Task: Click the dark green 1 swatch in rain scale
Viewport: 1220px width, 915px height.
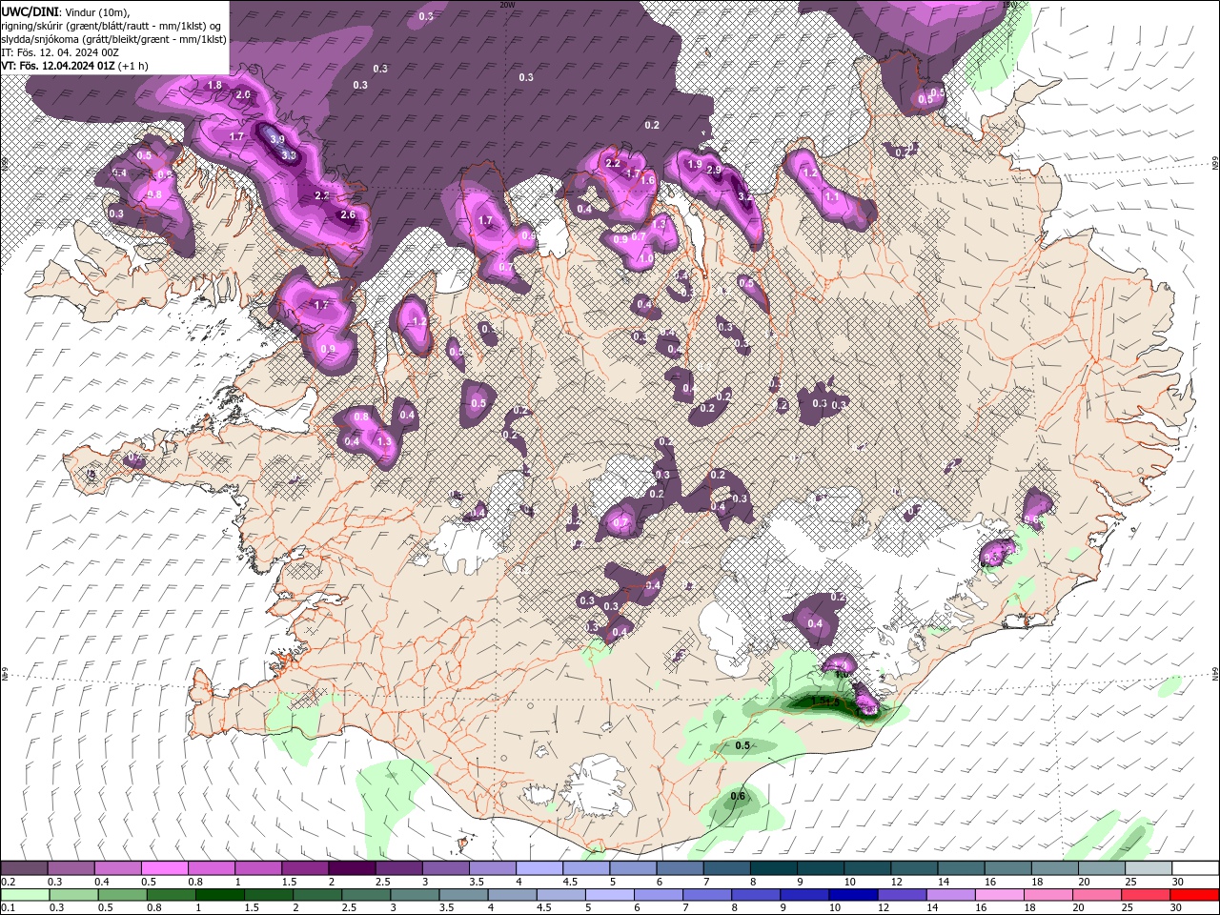Action: click(219, 895)
